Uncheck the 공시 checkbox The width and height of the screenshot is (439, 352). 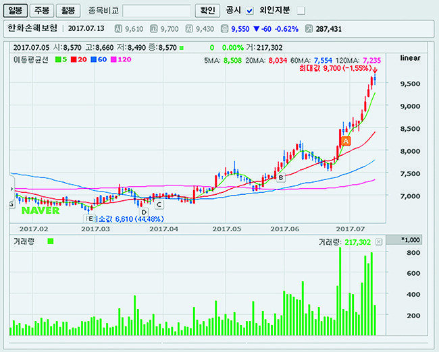pyautogui.click(x=249, y=11)
